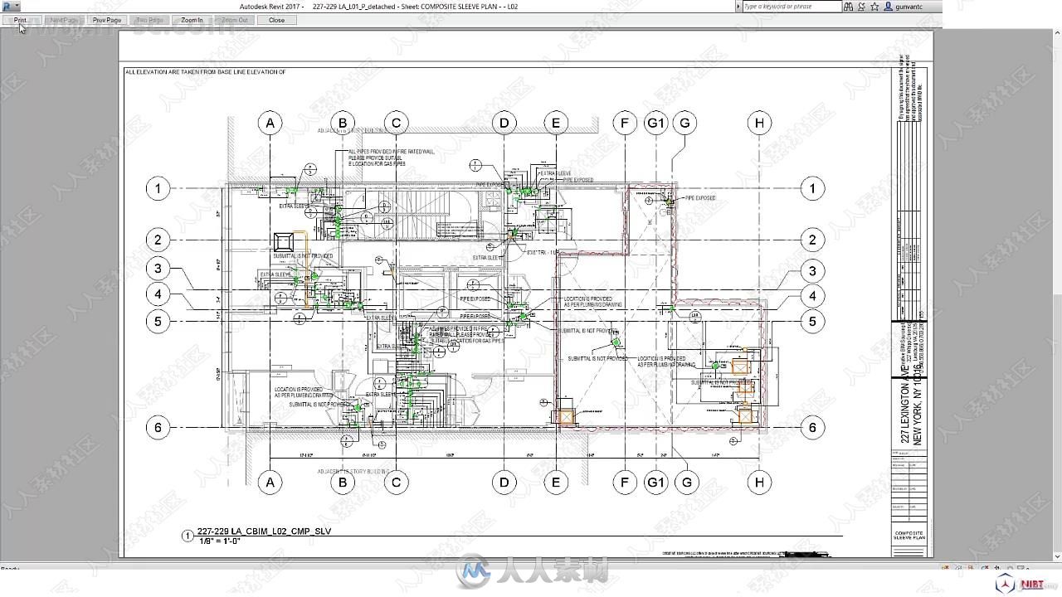Click grid bubble 6 on the right side
Image resolution: width=1062 pixels, height=597 pixels.
tap(812, 428)
